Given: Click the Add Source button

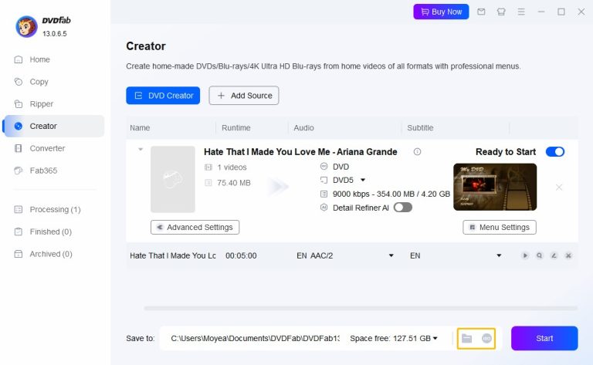Looking at the screenshot, I should (244, 96).
